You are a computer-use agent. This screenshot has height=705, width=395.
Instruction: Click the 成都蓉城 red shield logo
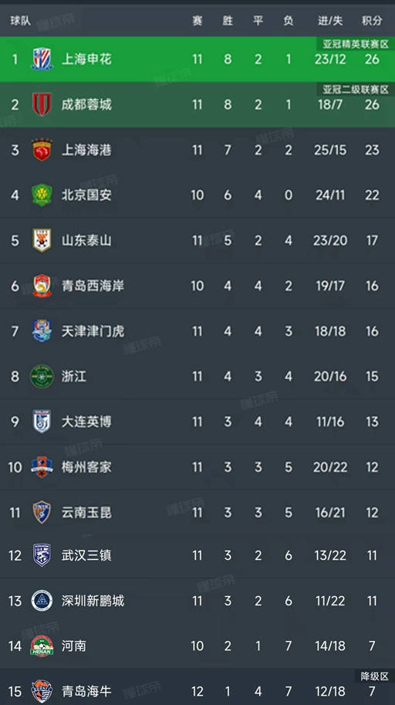click(x=42, y=104)
